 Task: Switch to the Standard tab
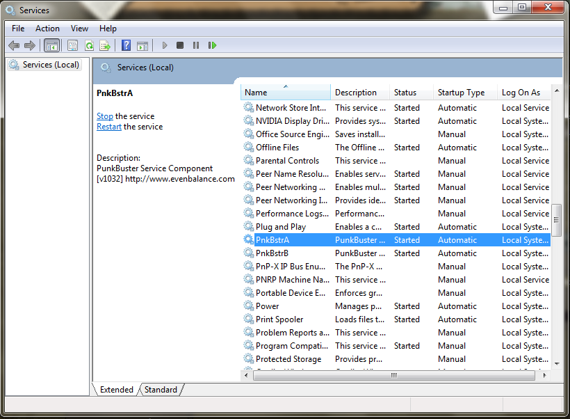pyautogui.click(x=161, y=390)
